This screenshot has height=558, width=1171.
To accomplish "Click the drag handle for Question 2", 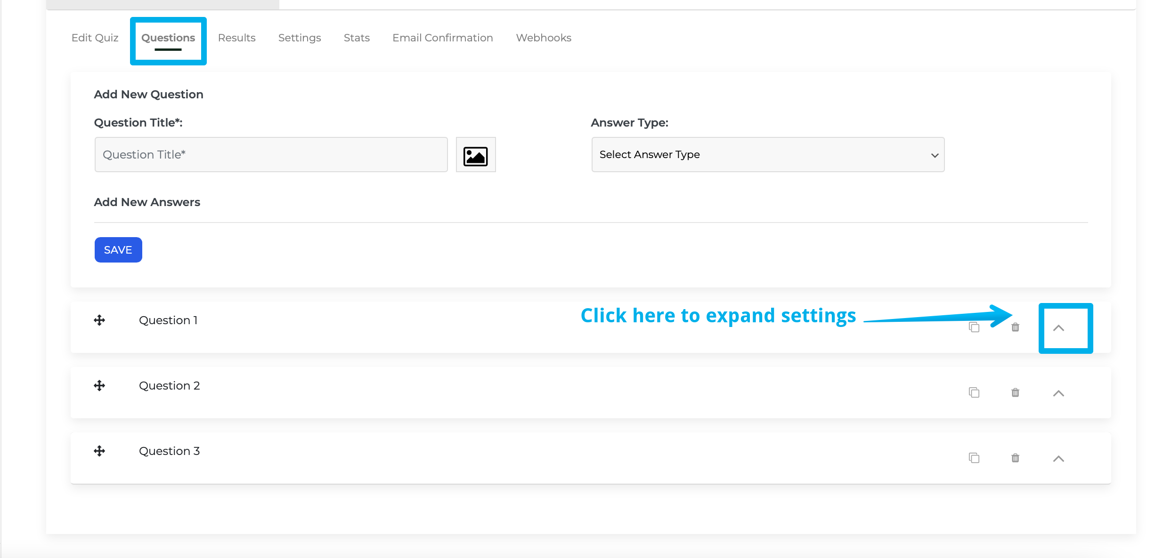I will point(99,385).
